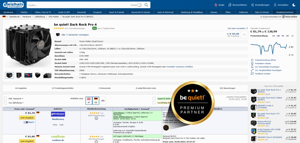Open Einstellungen from the header
300x143 pixels.
click(x=260, y=5)
